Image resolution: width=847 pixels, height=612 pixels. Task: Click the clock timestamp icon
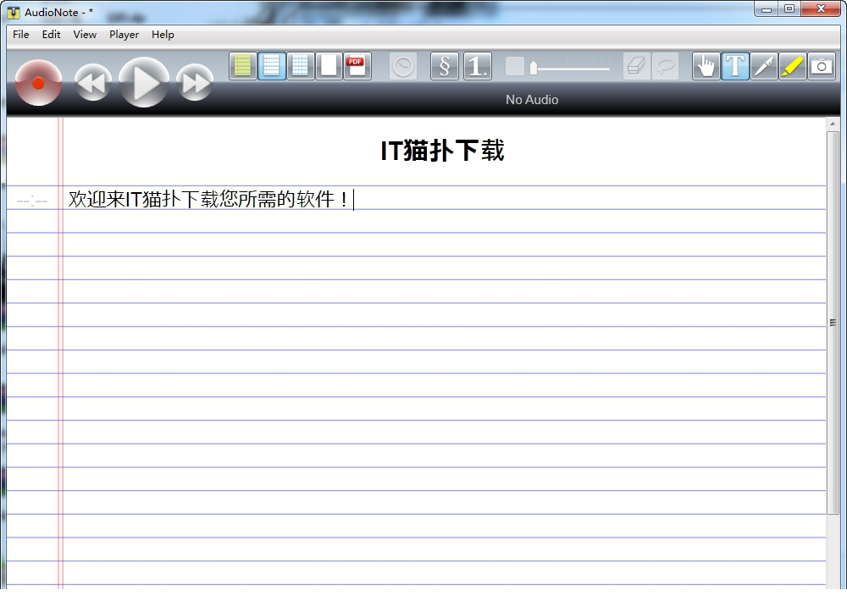(403, 66)
